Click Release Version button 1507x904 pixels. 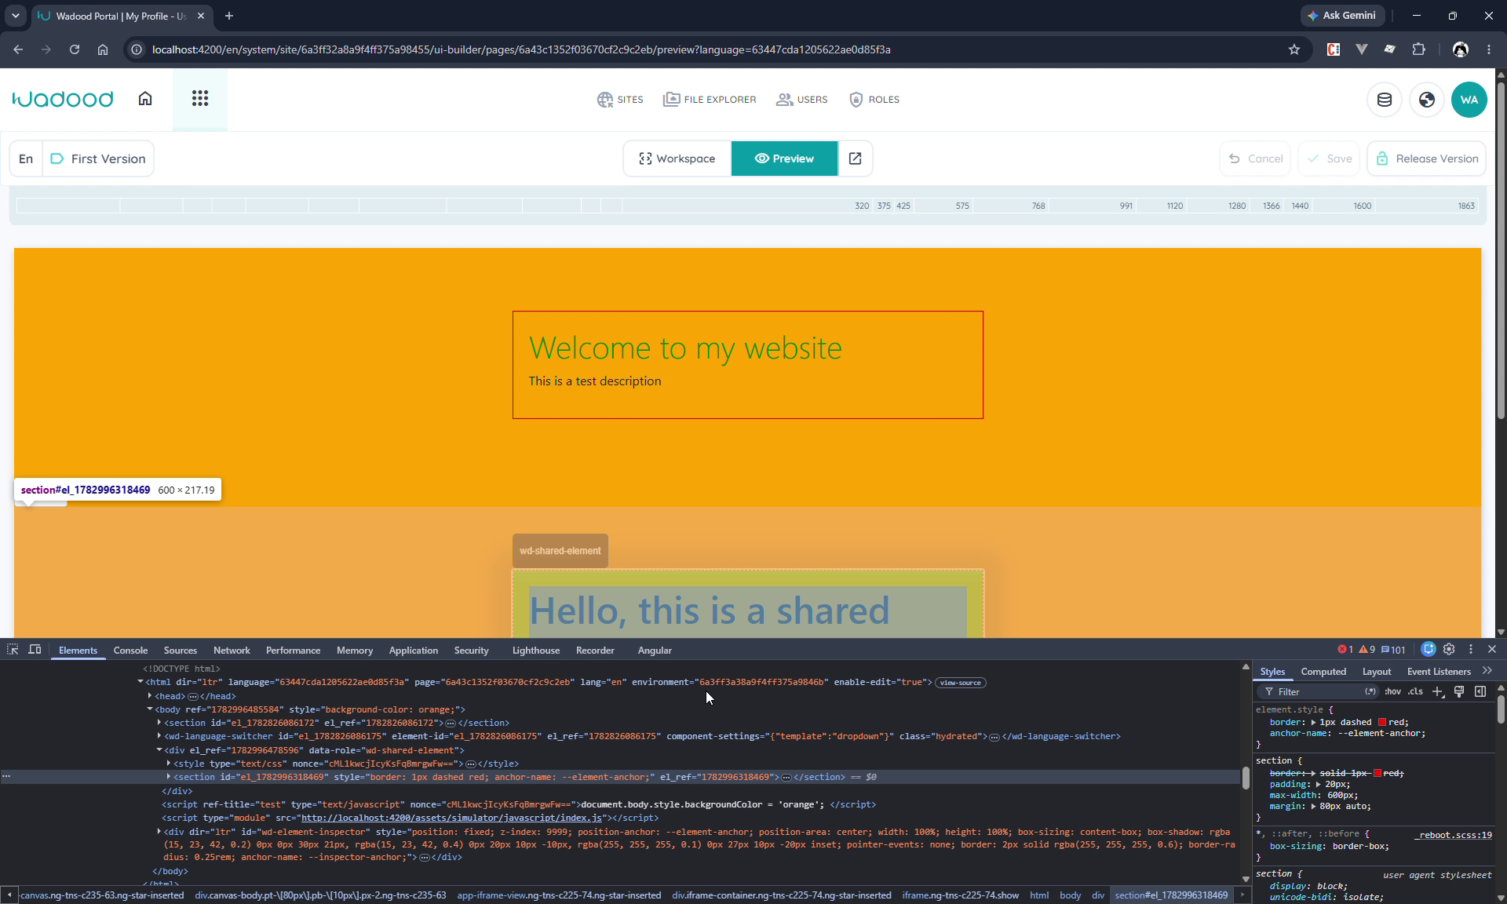1427,159
